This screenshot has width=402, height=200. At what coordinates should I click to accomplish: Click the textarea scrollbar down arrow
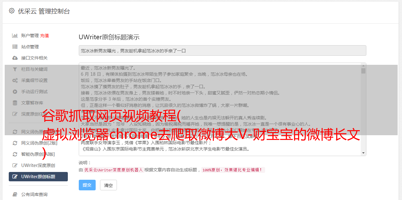click(363, 153)
